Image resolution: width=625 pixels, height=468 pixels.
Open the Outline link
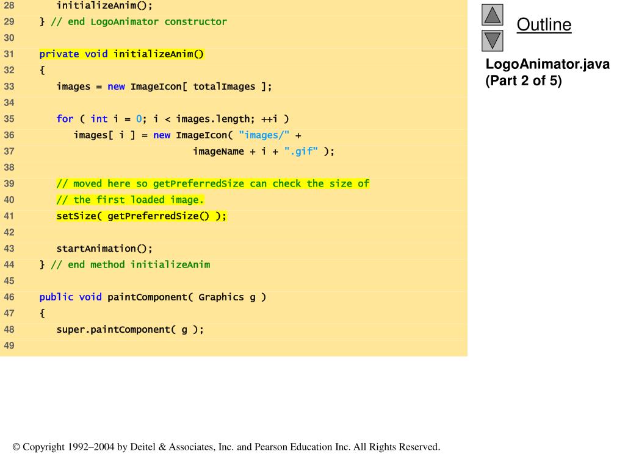coord(544,24)
